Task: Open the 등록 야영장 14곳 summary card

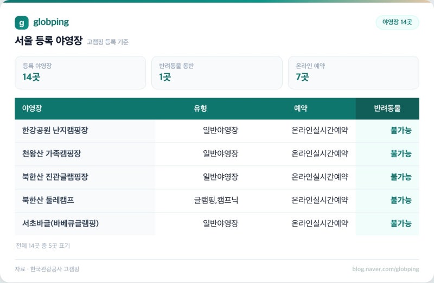Action: (x=80, y=73)
